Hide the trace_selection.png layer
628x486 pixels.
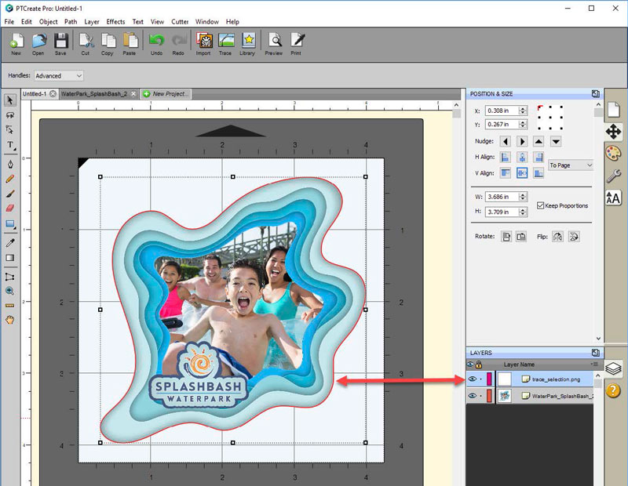click(473, 379)
